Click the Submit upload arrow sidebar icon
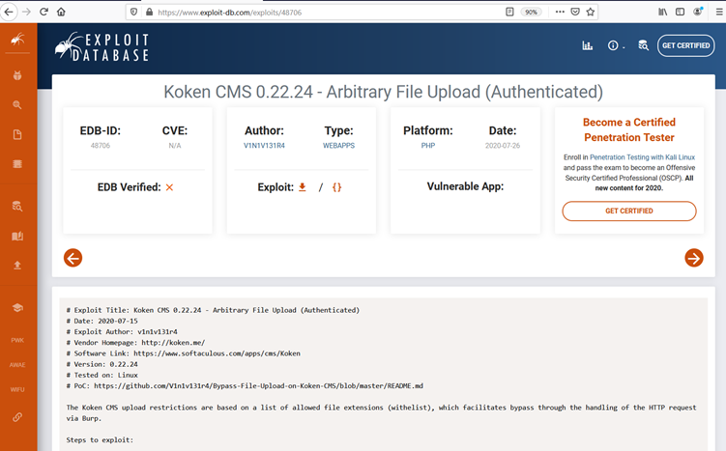The width and height of the screenshot is (726, 451). tap(17, 265)
